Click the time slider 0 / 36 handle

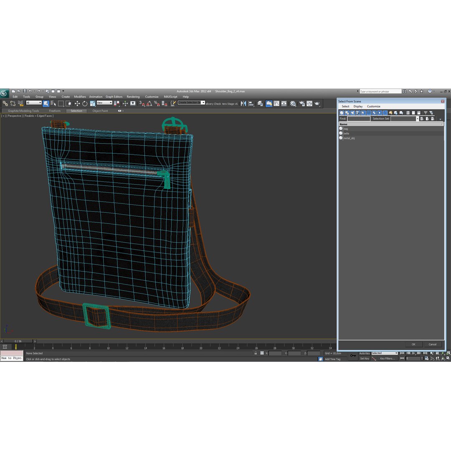click(x=18, y=341)
